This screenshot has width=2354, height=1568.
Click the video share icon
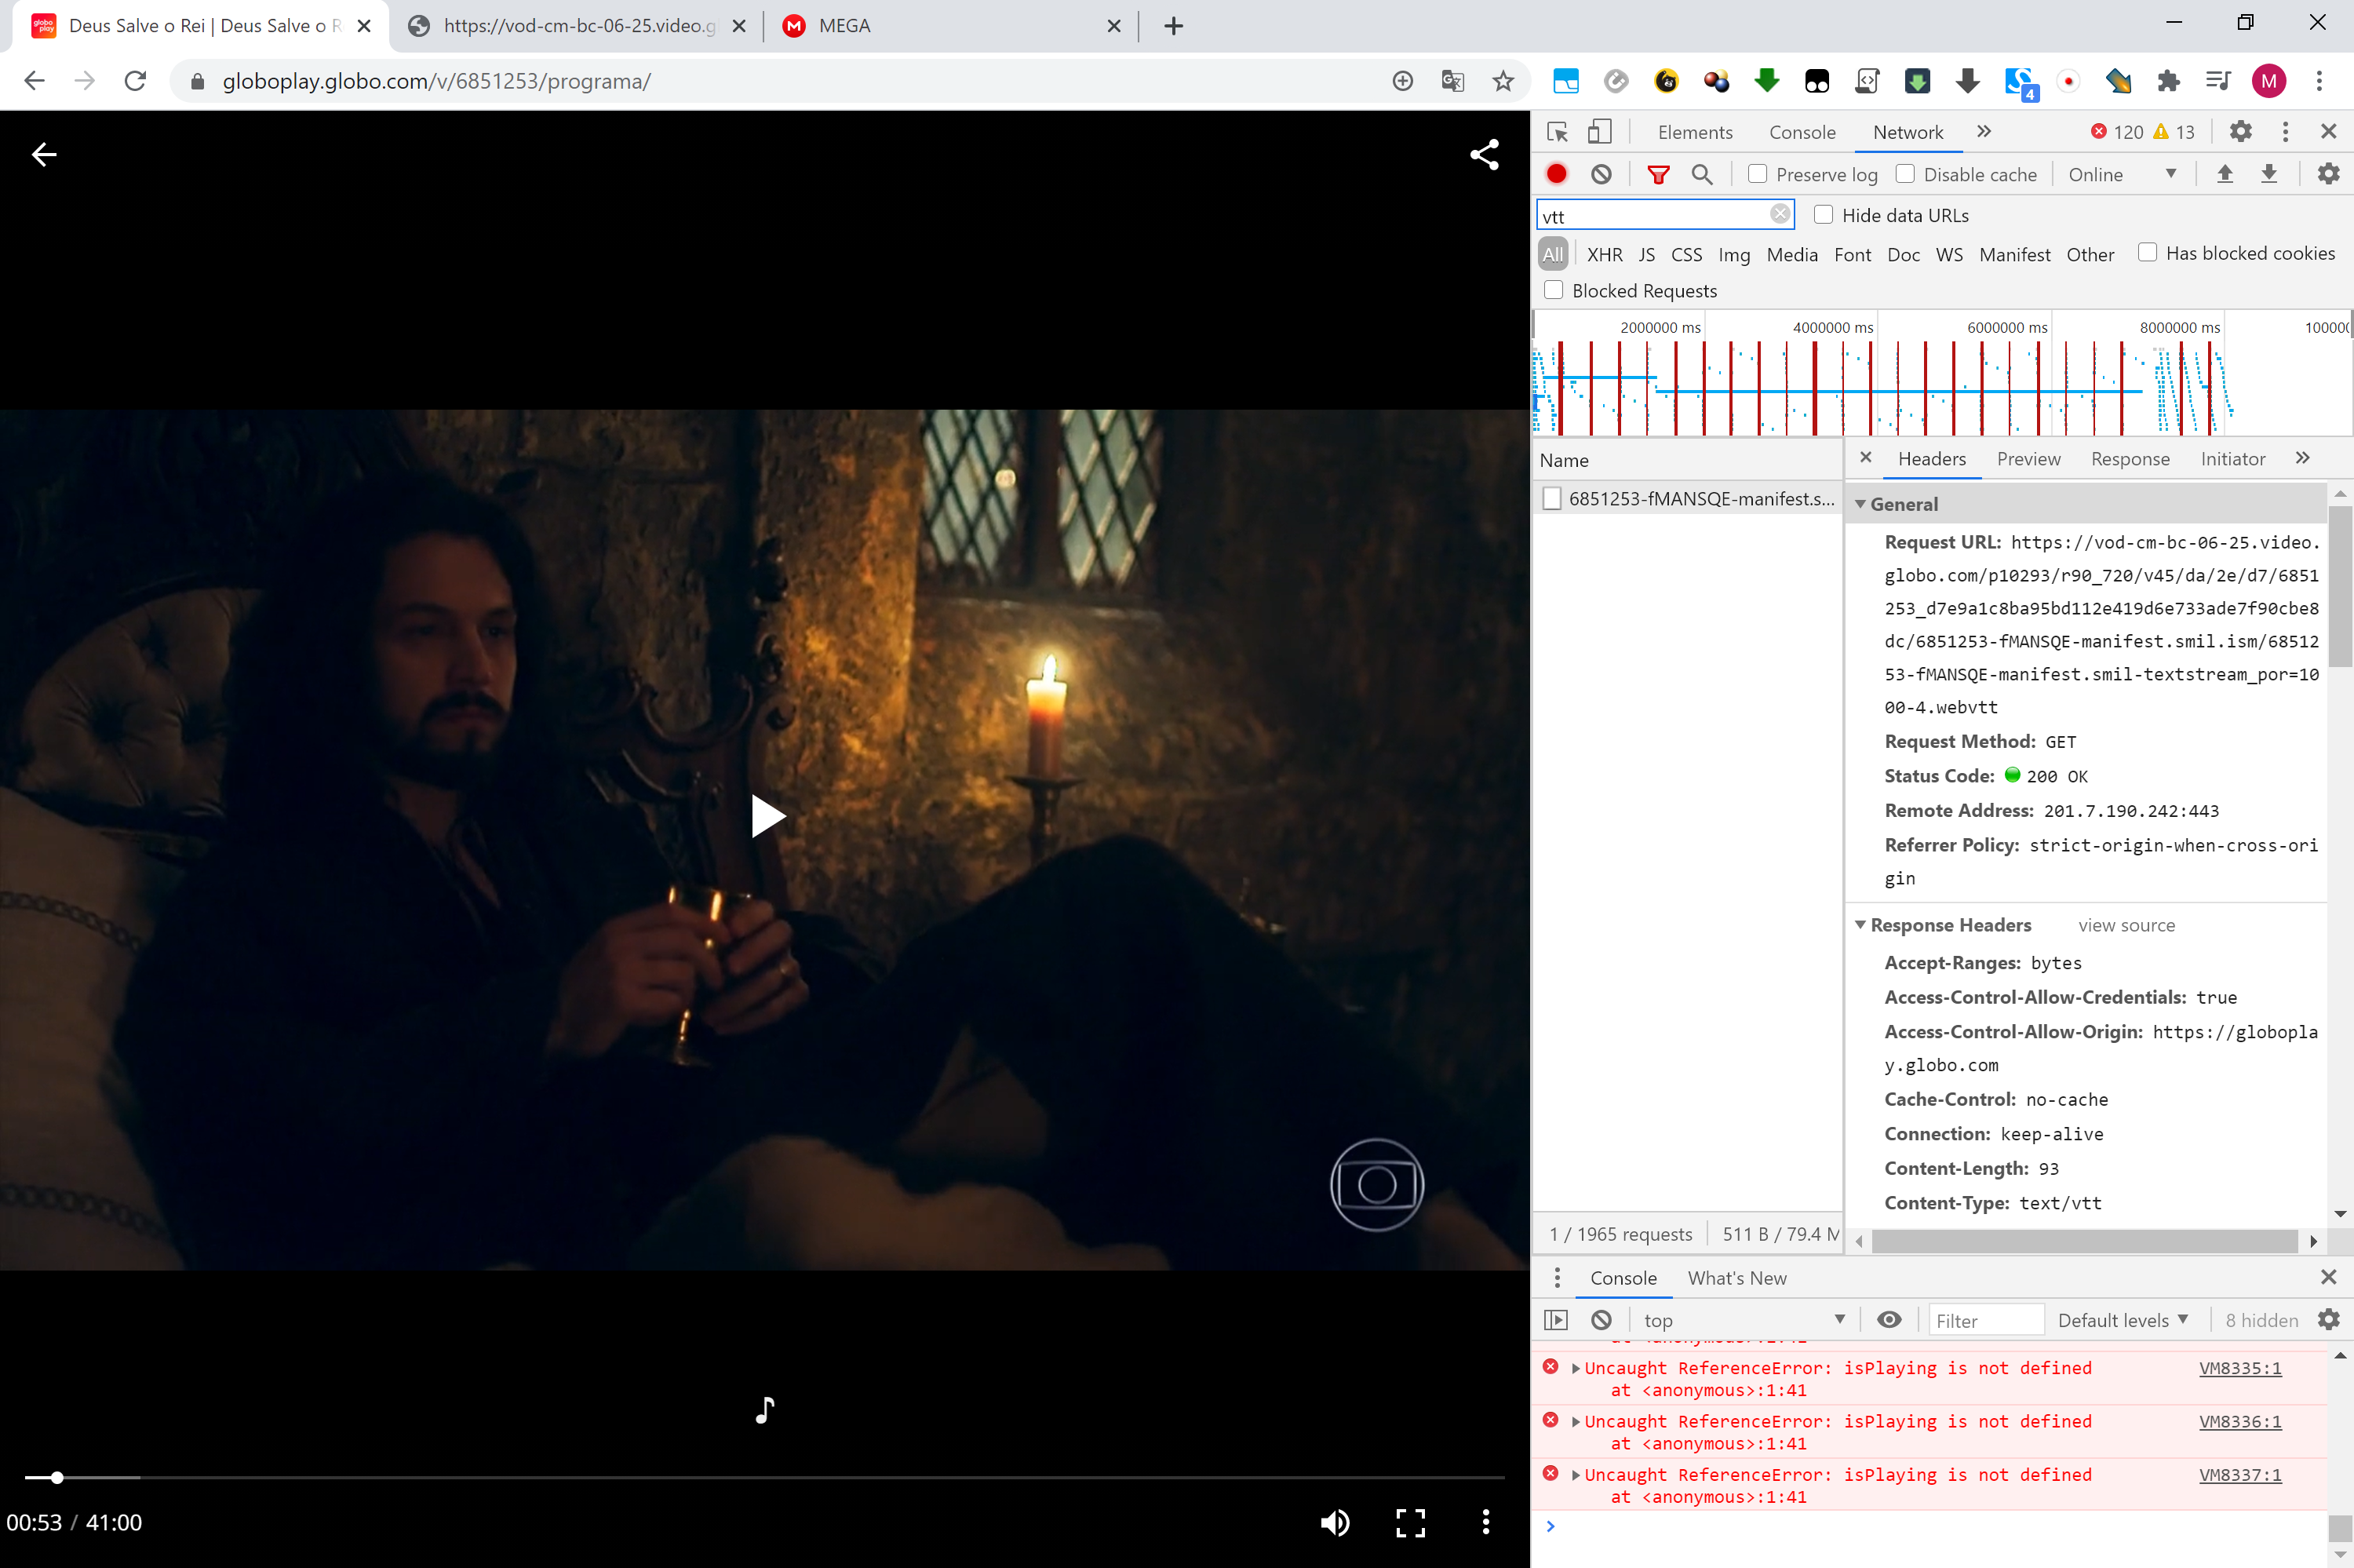tap(1483, 154)
